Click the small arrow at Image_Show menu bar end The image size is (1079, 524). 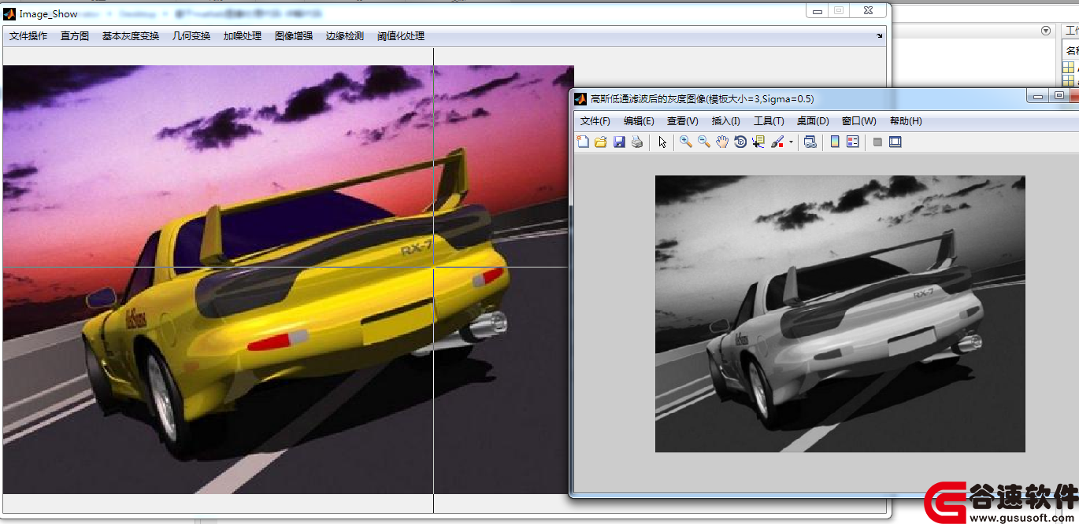pos(880,36)
